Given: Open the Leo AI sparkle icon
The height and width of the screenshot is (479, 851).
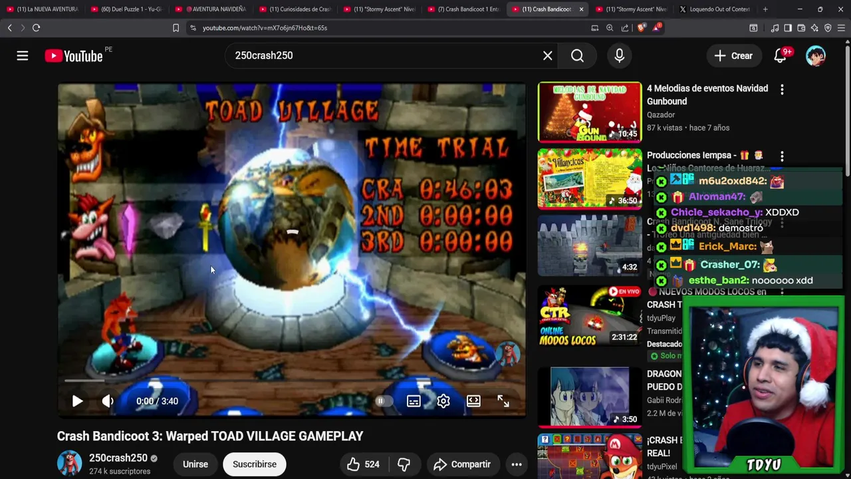Looking at the screenshot, I should tap(814, 28).
